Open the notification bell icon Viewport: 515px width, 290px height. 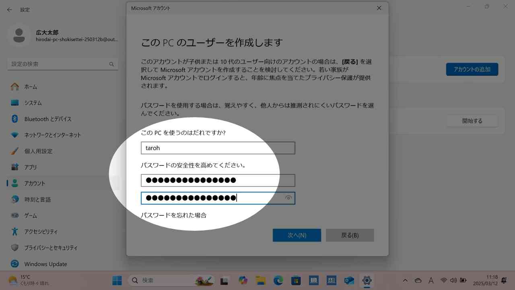(504, 280)
